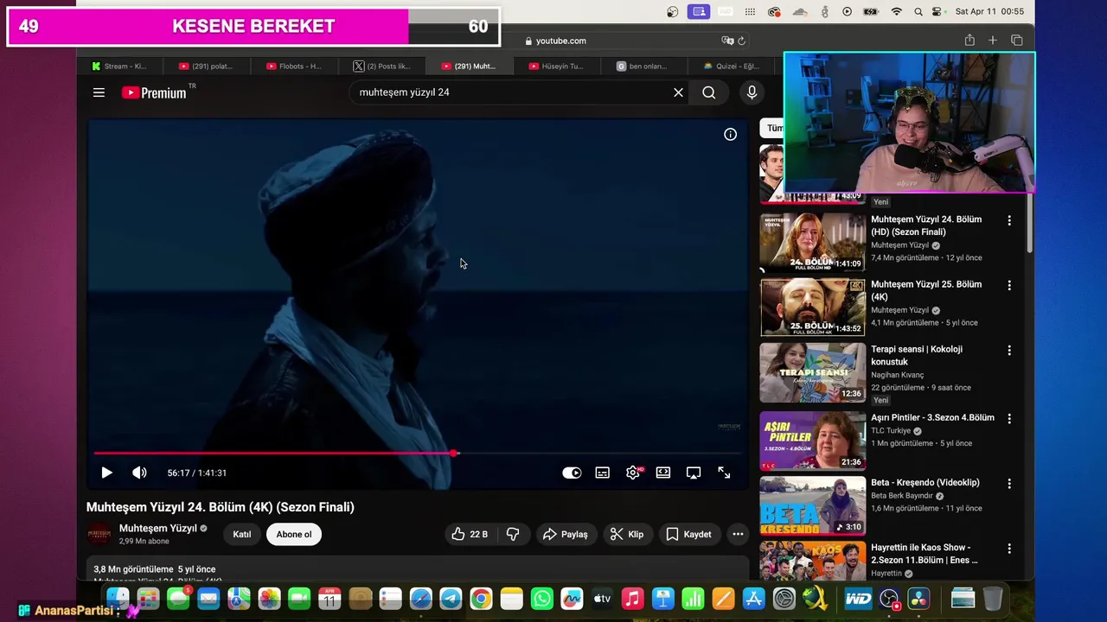This screenshot has height=622, width=1107.
Task: Open Spotlight search in menu bar
Action: point(918,11)
